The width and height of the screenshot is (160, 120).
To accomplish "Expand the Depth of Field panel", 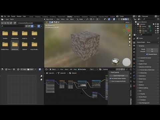I will point(143,64).
